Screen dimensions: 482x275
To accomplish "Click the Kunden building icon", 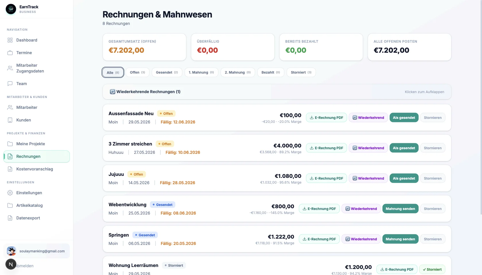I will tap(10, 120).
